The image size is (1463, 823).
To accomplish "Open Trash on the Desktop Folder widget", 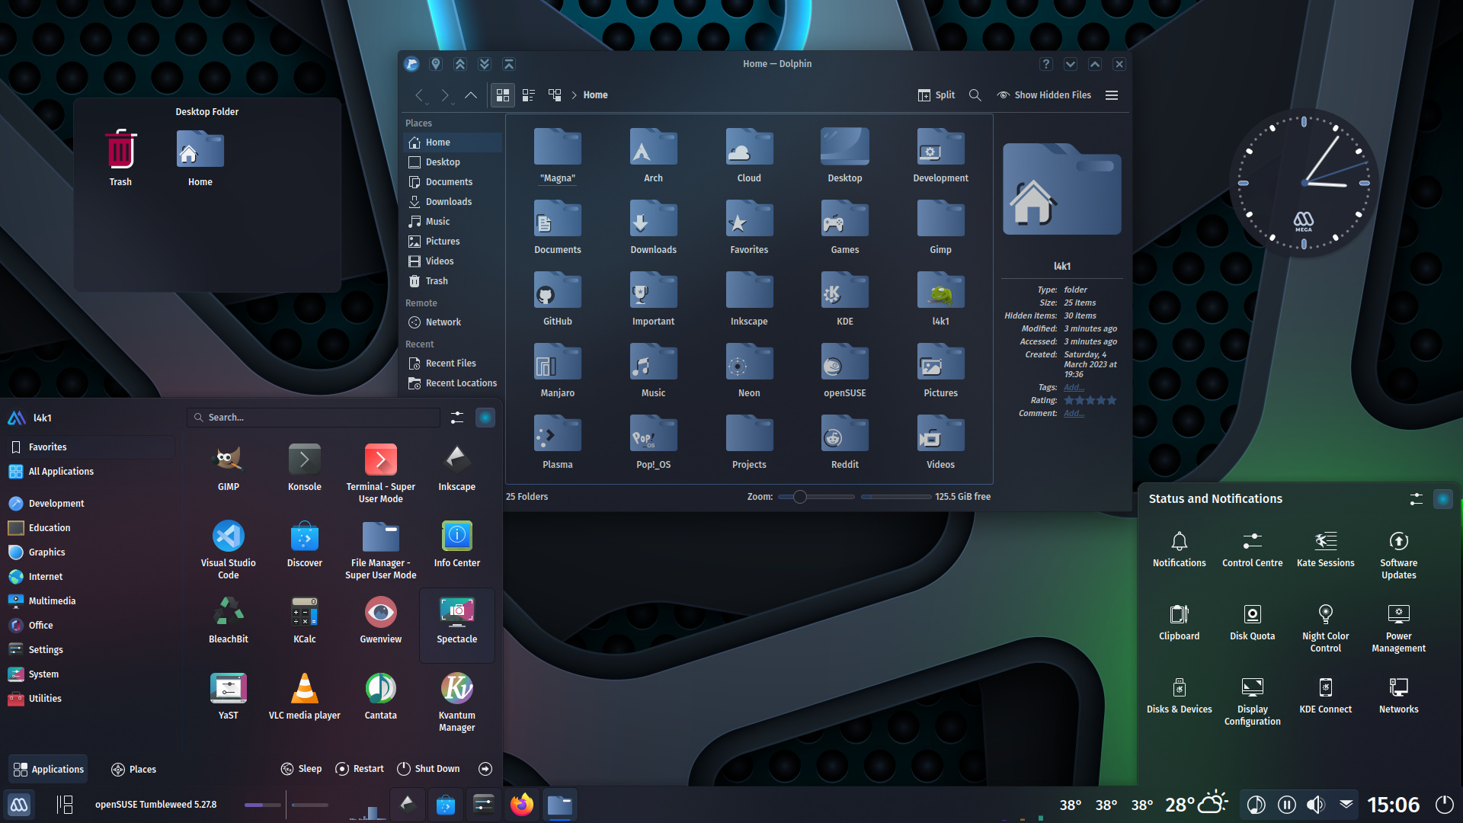I will point(120,159).
